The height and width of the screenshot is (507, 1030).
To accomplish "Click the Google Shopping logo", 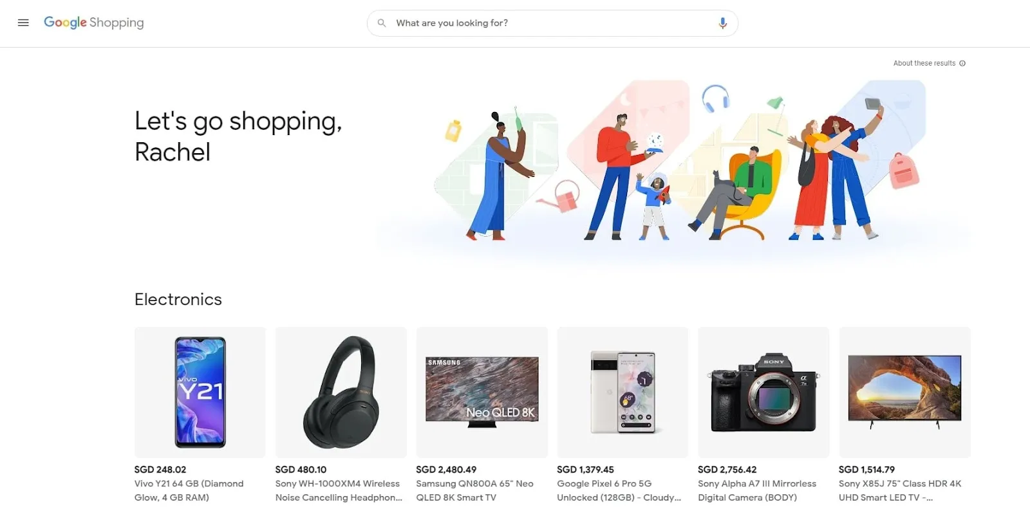I will click(94, 23).
